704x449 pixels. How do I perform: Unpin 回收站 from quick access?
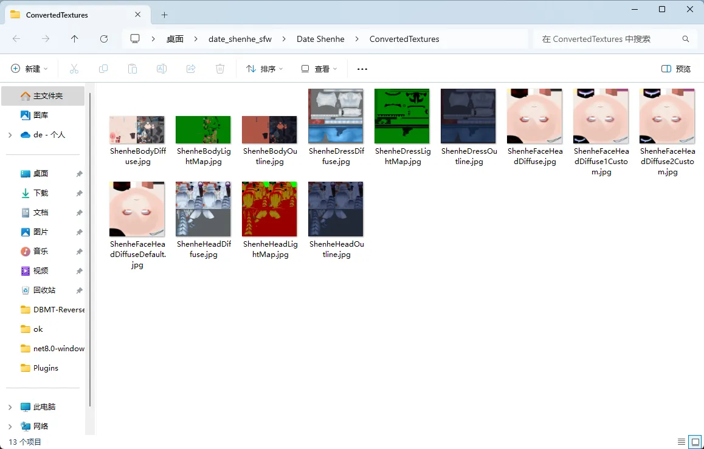[80, 290]
